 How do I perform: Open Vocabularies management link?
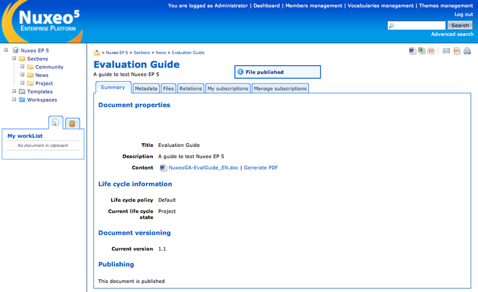(381, 6)
